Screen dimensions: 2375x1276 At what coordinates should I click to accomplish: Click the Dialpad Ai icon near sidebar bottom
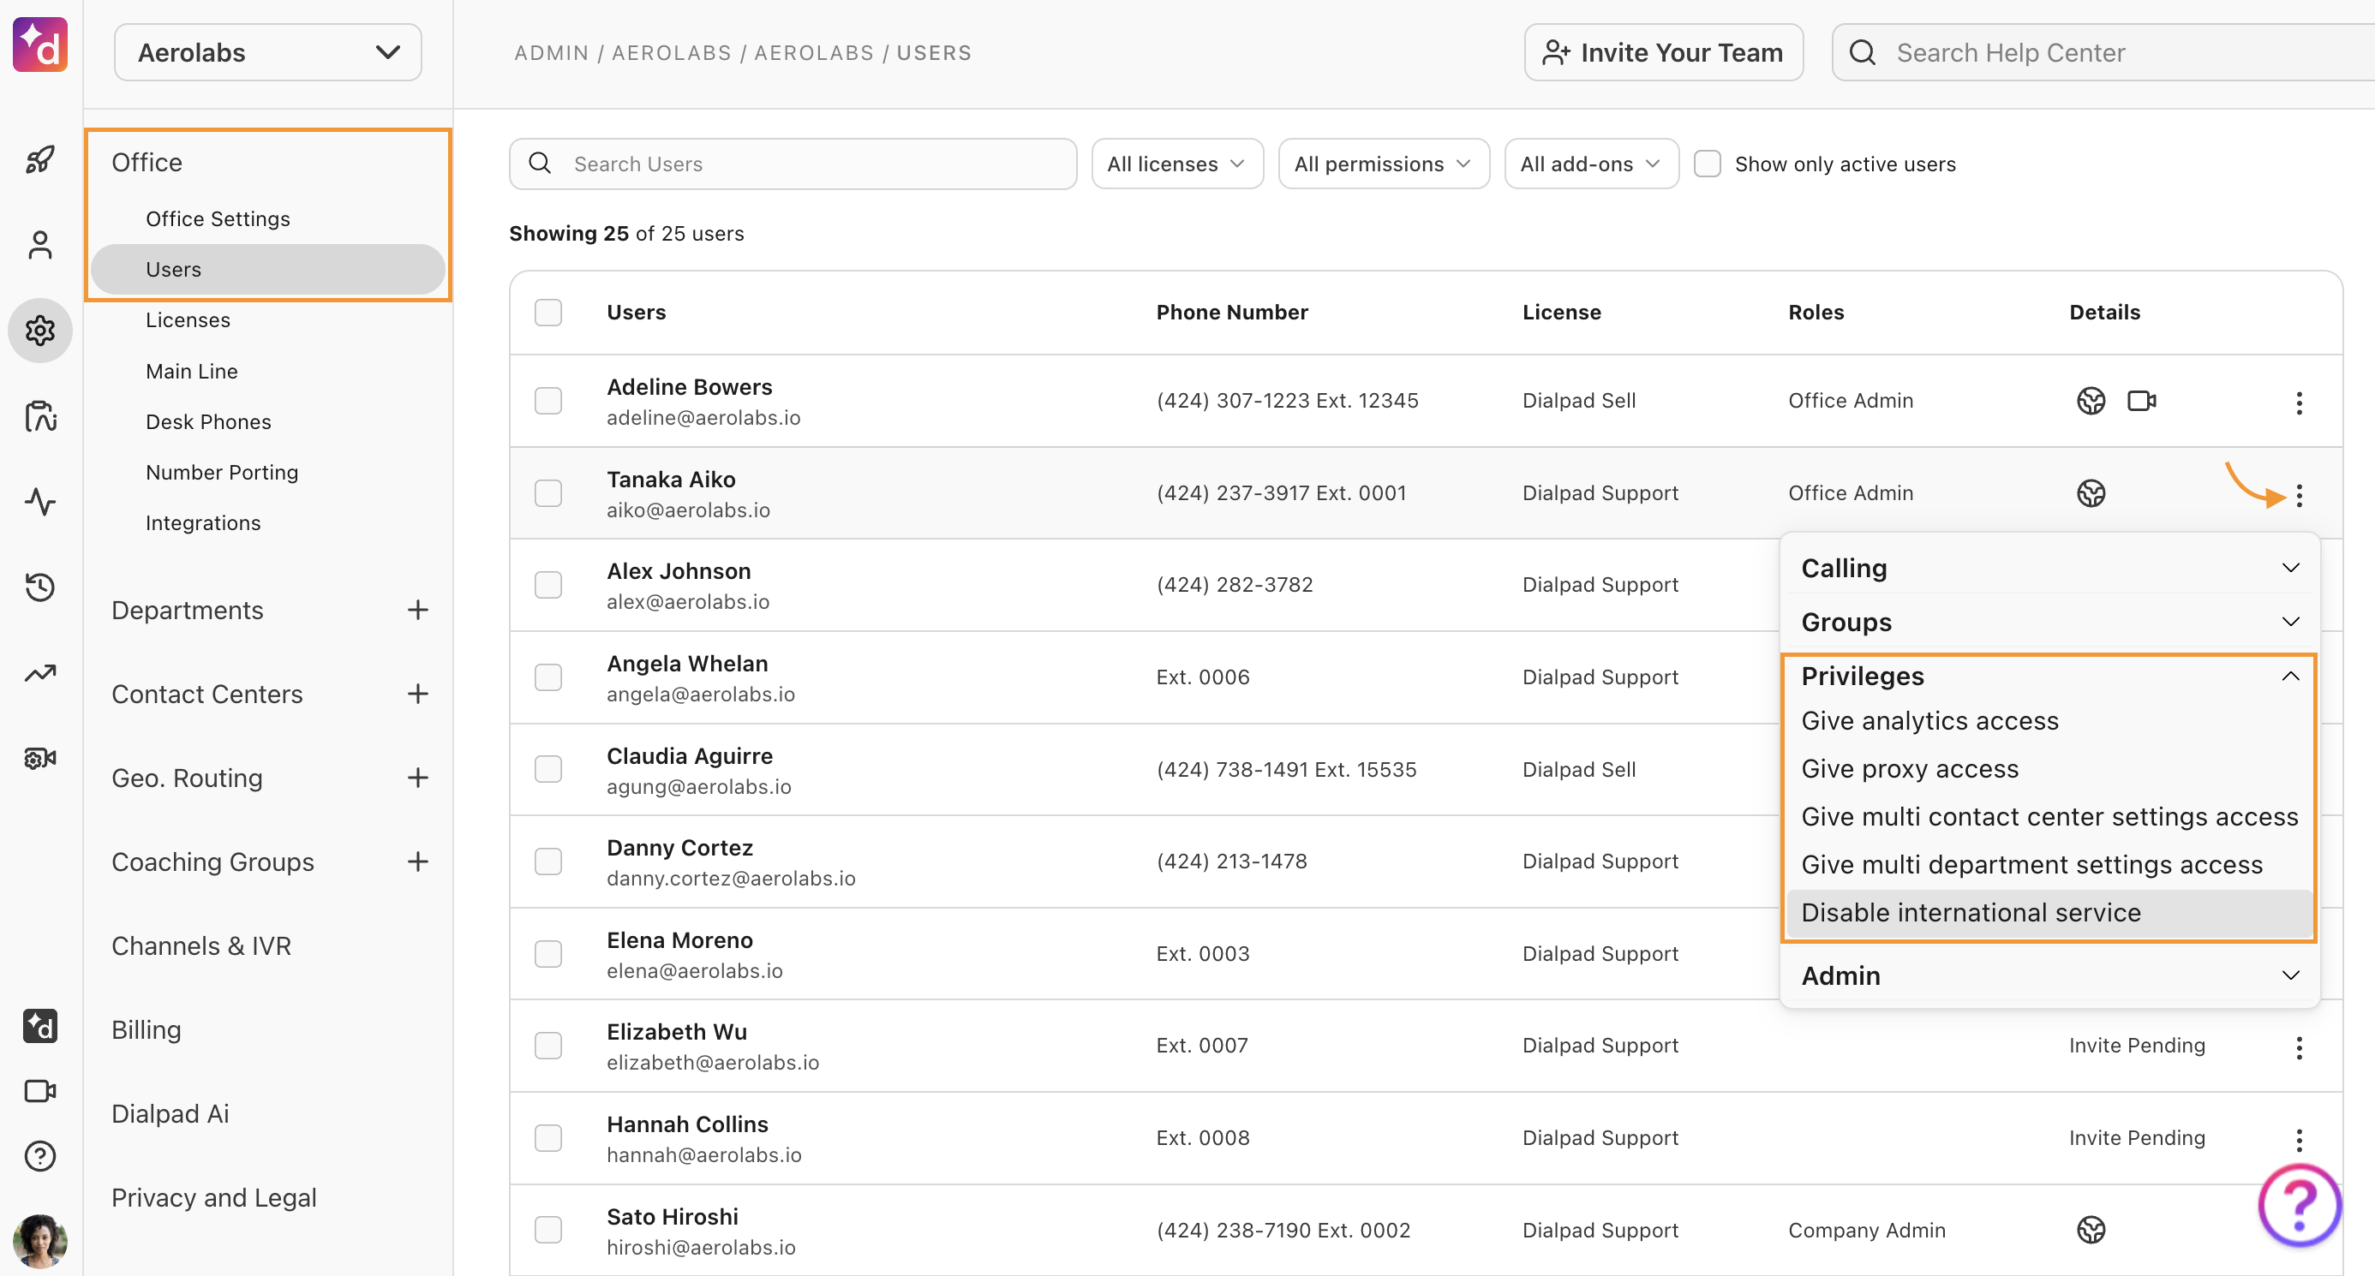pyautogui.click(x=39, y=1025)
